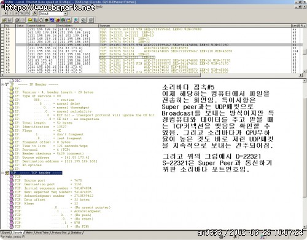This screenshot has width=307, height=240.
Task: Save capture with floppy disk icon
Action: 10,20
